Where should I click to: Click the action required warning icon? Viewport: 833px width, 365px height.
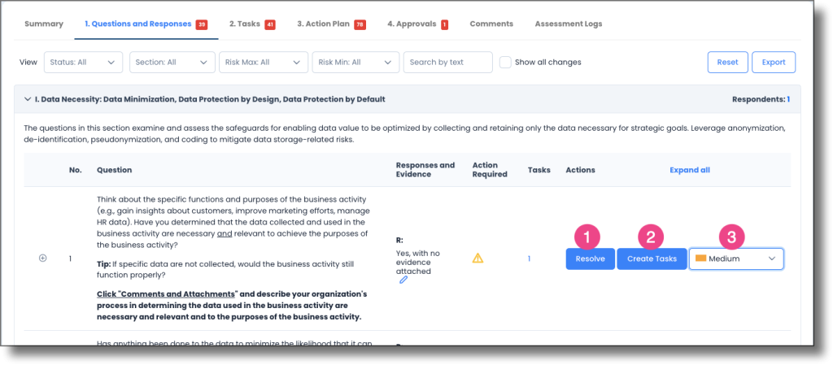[478, 259]
